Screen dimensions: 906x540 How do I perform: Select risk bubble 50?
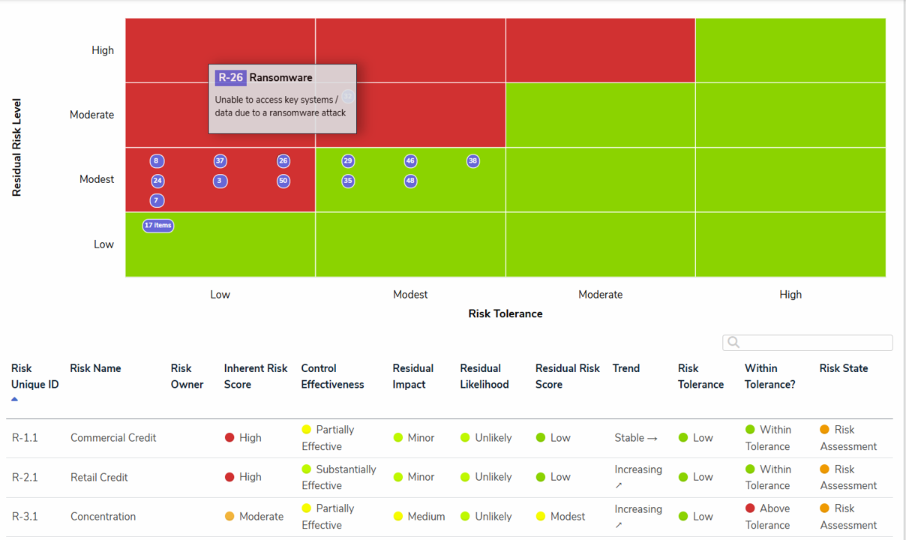(283, 181)
